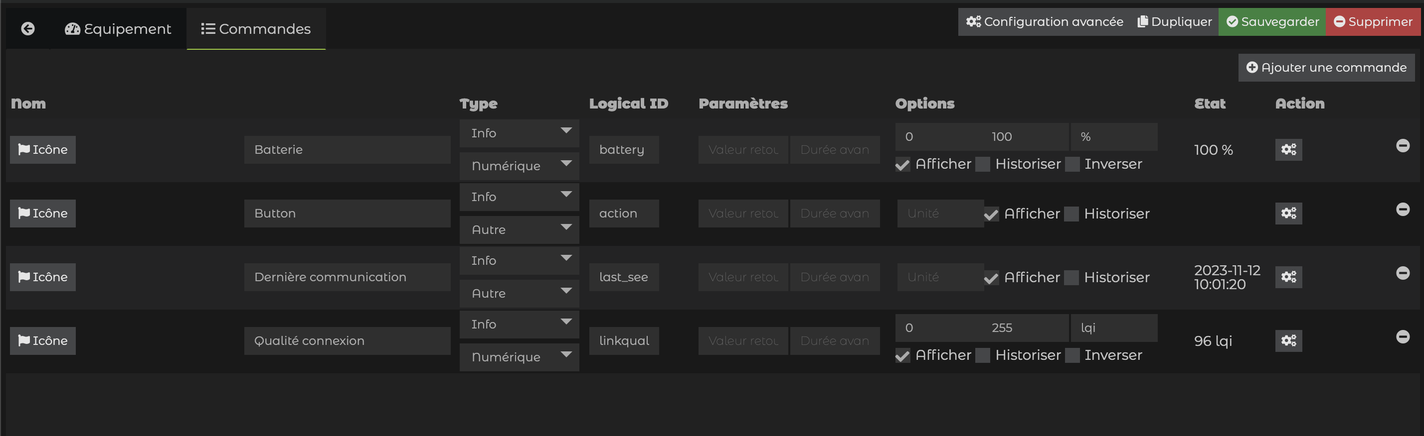Select the Commandes tab
Viewport: 1424px width, 436px height.
[255, 29]
